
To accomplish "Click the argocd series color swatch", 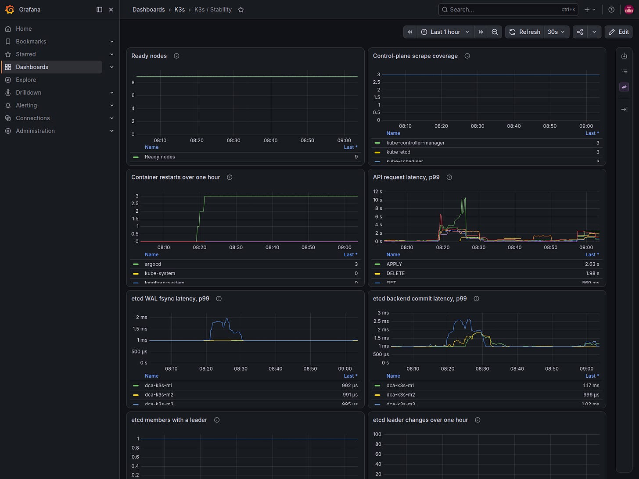I will tap(136, 264).
